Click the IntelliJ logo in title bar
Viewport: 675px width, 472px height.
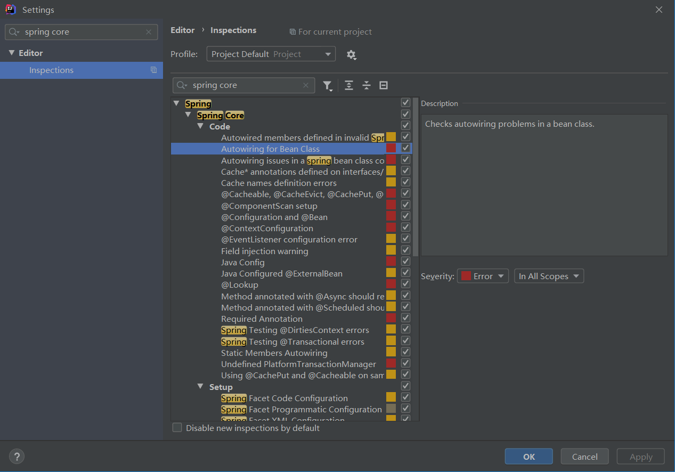click(x=10, y=9)
